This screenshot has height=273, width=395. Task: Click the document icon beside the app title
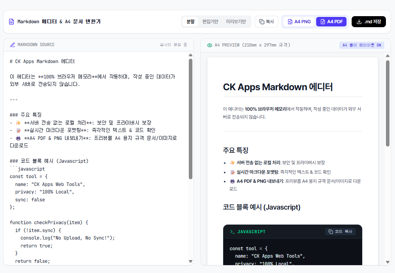coord(11,22)
